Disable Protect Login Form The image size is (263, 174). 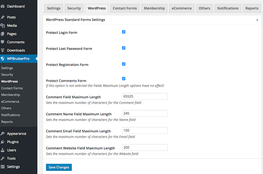(124, 32)
